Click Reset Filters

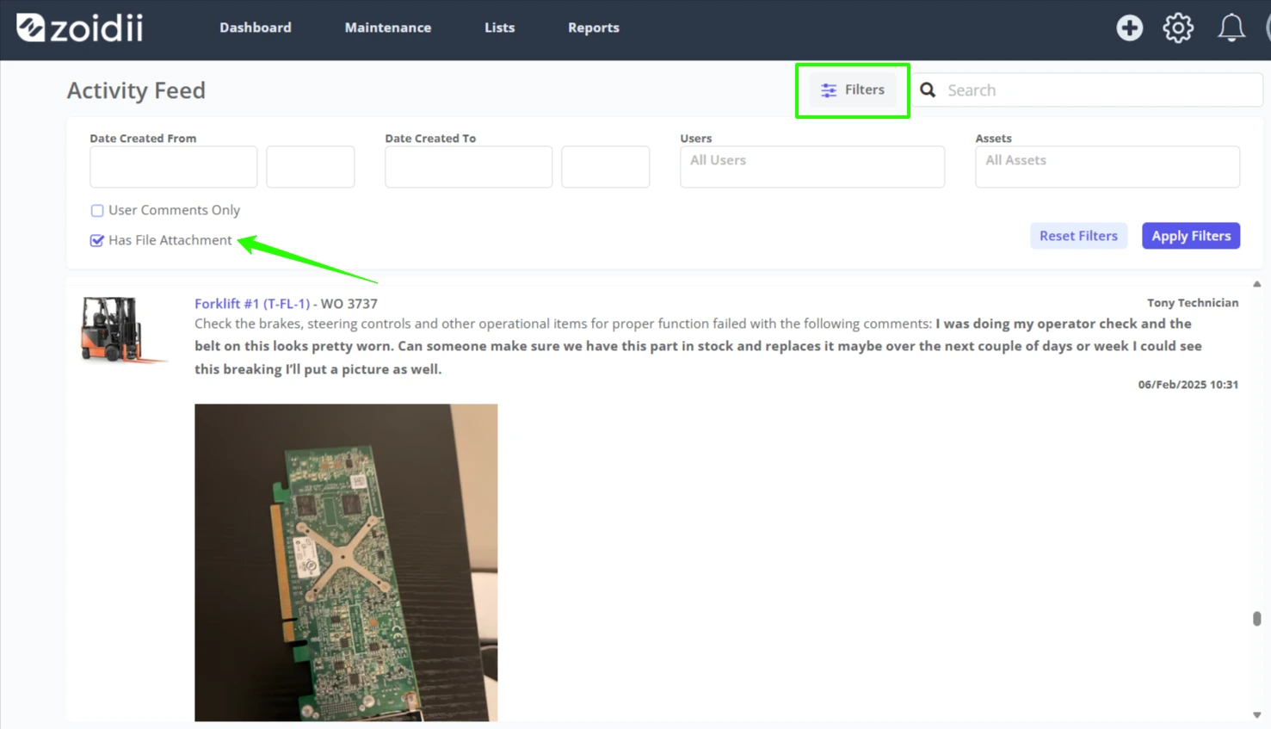click(1078, 236)
